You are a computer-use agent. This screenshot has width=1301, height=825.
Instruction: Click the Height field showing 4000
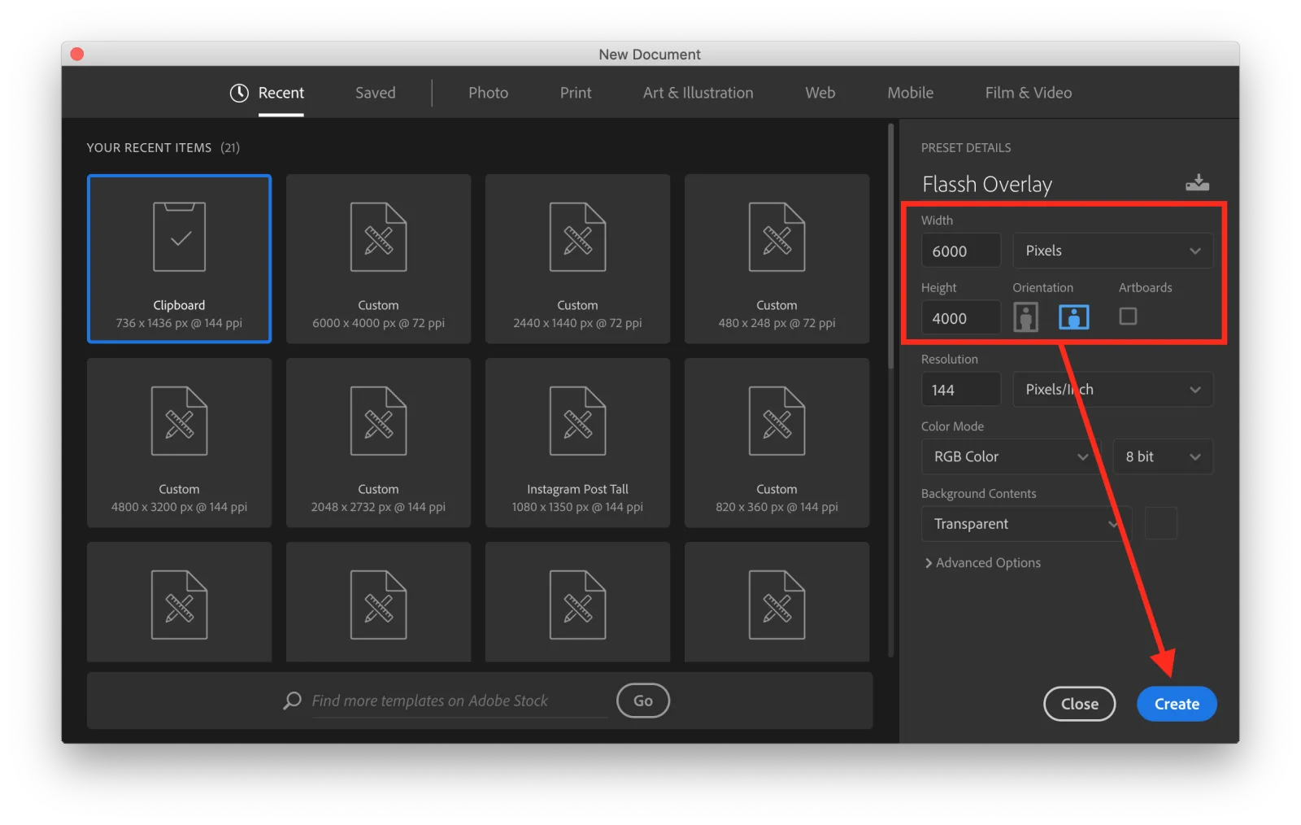[x=961, y=318]
